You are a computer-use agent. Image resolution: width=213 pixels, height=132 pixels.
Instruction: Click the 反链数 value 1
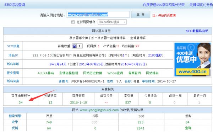click(99, 46)
